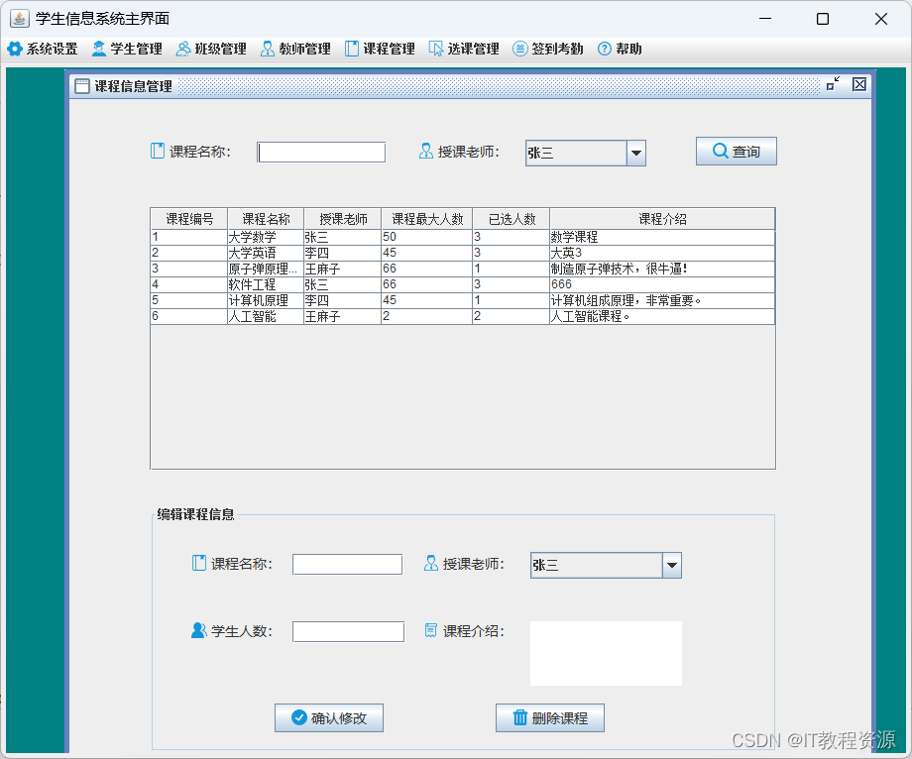Open the 学生管理 menu
Image resolution: width=912 pixels, height=759 pixels.
[127, 49]
